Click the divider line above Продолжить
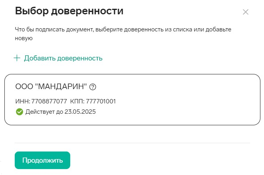 coord(132,143)
